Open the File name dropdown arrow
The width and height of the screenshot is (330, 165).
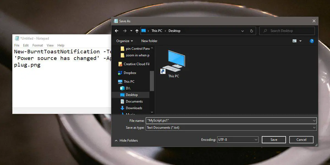(x=314, y=120)
